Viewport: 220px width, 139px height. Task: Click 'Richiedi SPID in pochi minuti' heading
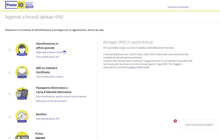(128, 42)
